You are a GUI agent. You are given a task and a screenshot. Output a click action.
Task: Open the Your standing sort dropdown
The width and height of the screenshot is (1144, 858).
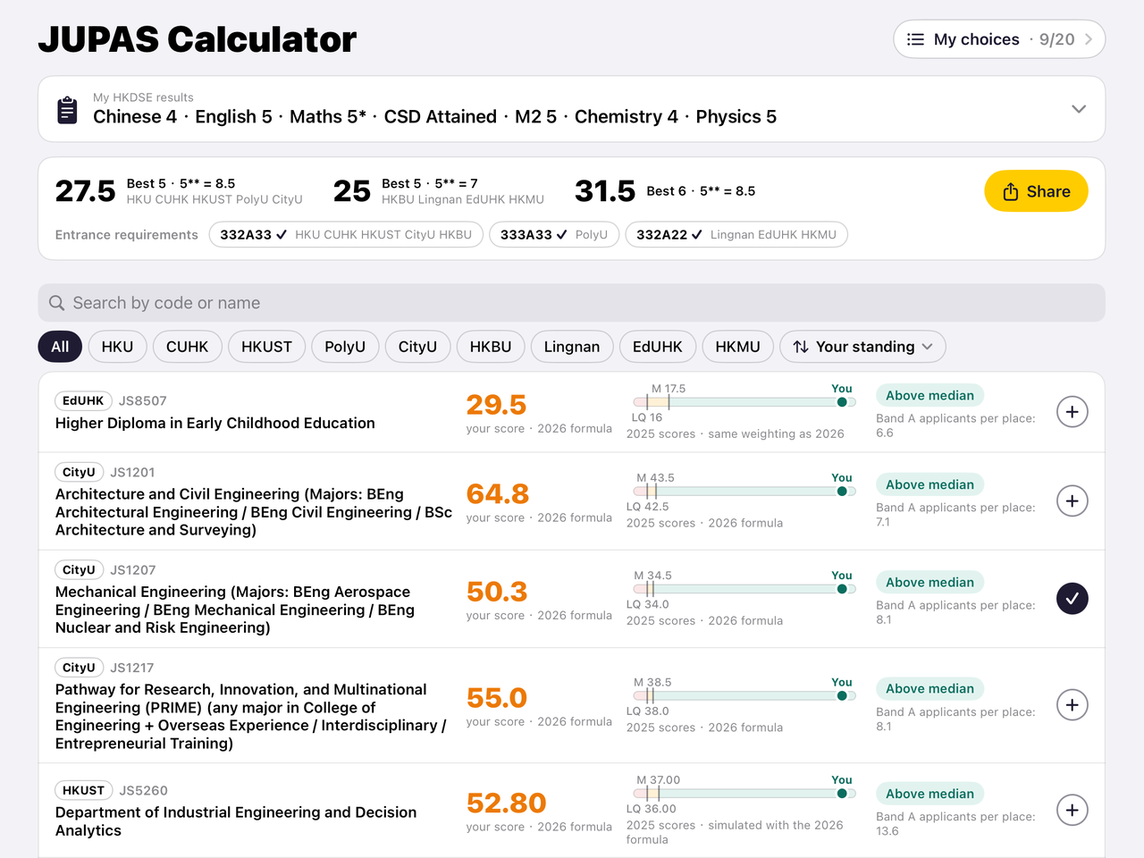pyautogui.click(x=862, y=347)
